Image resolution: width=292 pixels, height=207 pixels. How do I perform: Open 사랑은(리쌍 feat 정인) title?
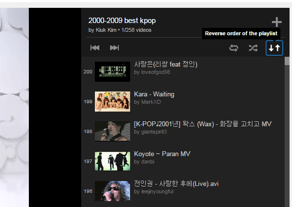(165, 65)
